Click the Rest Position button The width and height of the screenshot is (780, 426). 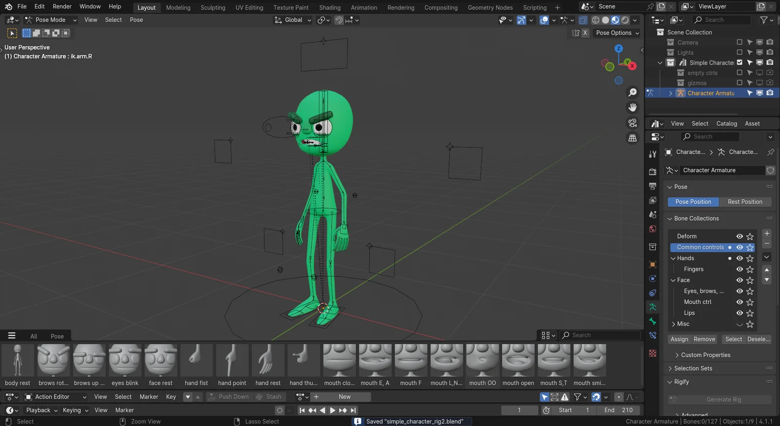pyautogui.click(x=744, y=202)
